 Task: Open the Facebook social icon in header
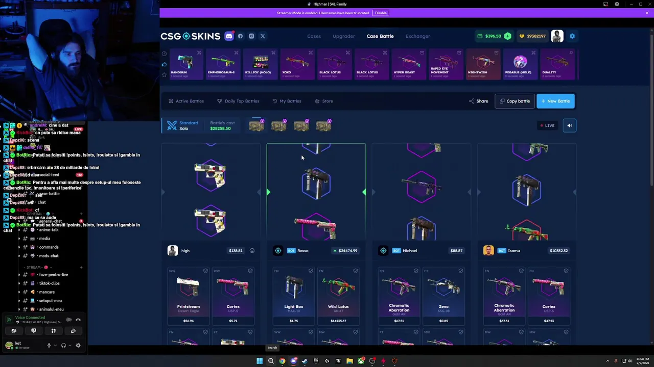(240, 36)
